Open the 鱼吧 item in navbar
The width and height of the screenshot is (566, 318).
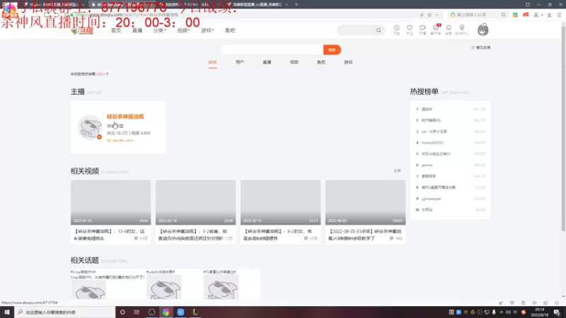pyautogui.click(x=230, y=30)
